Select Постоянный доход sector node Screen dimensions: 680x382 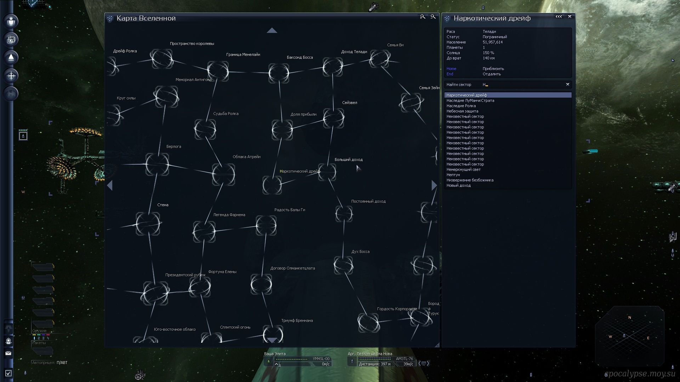pos(344,214)
